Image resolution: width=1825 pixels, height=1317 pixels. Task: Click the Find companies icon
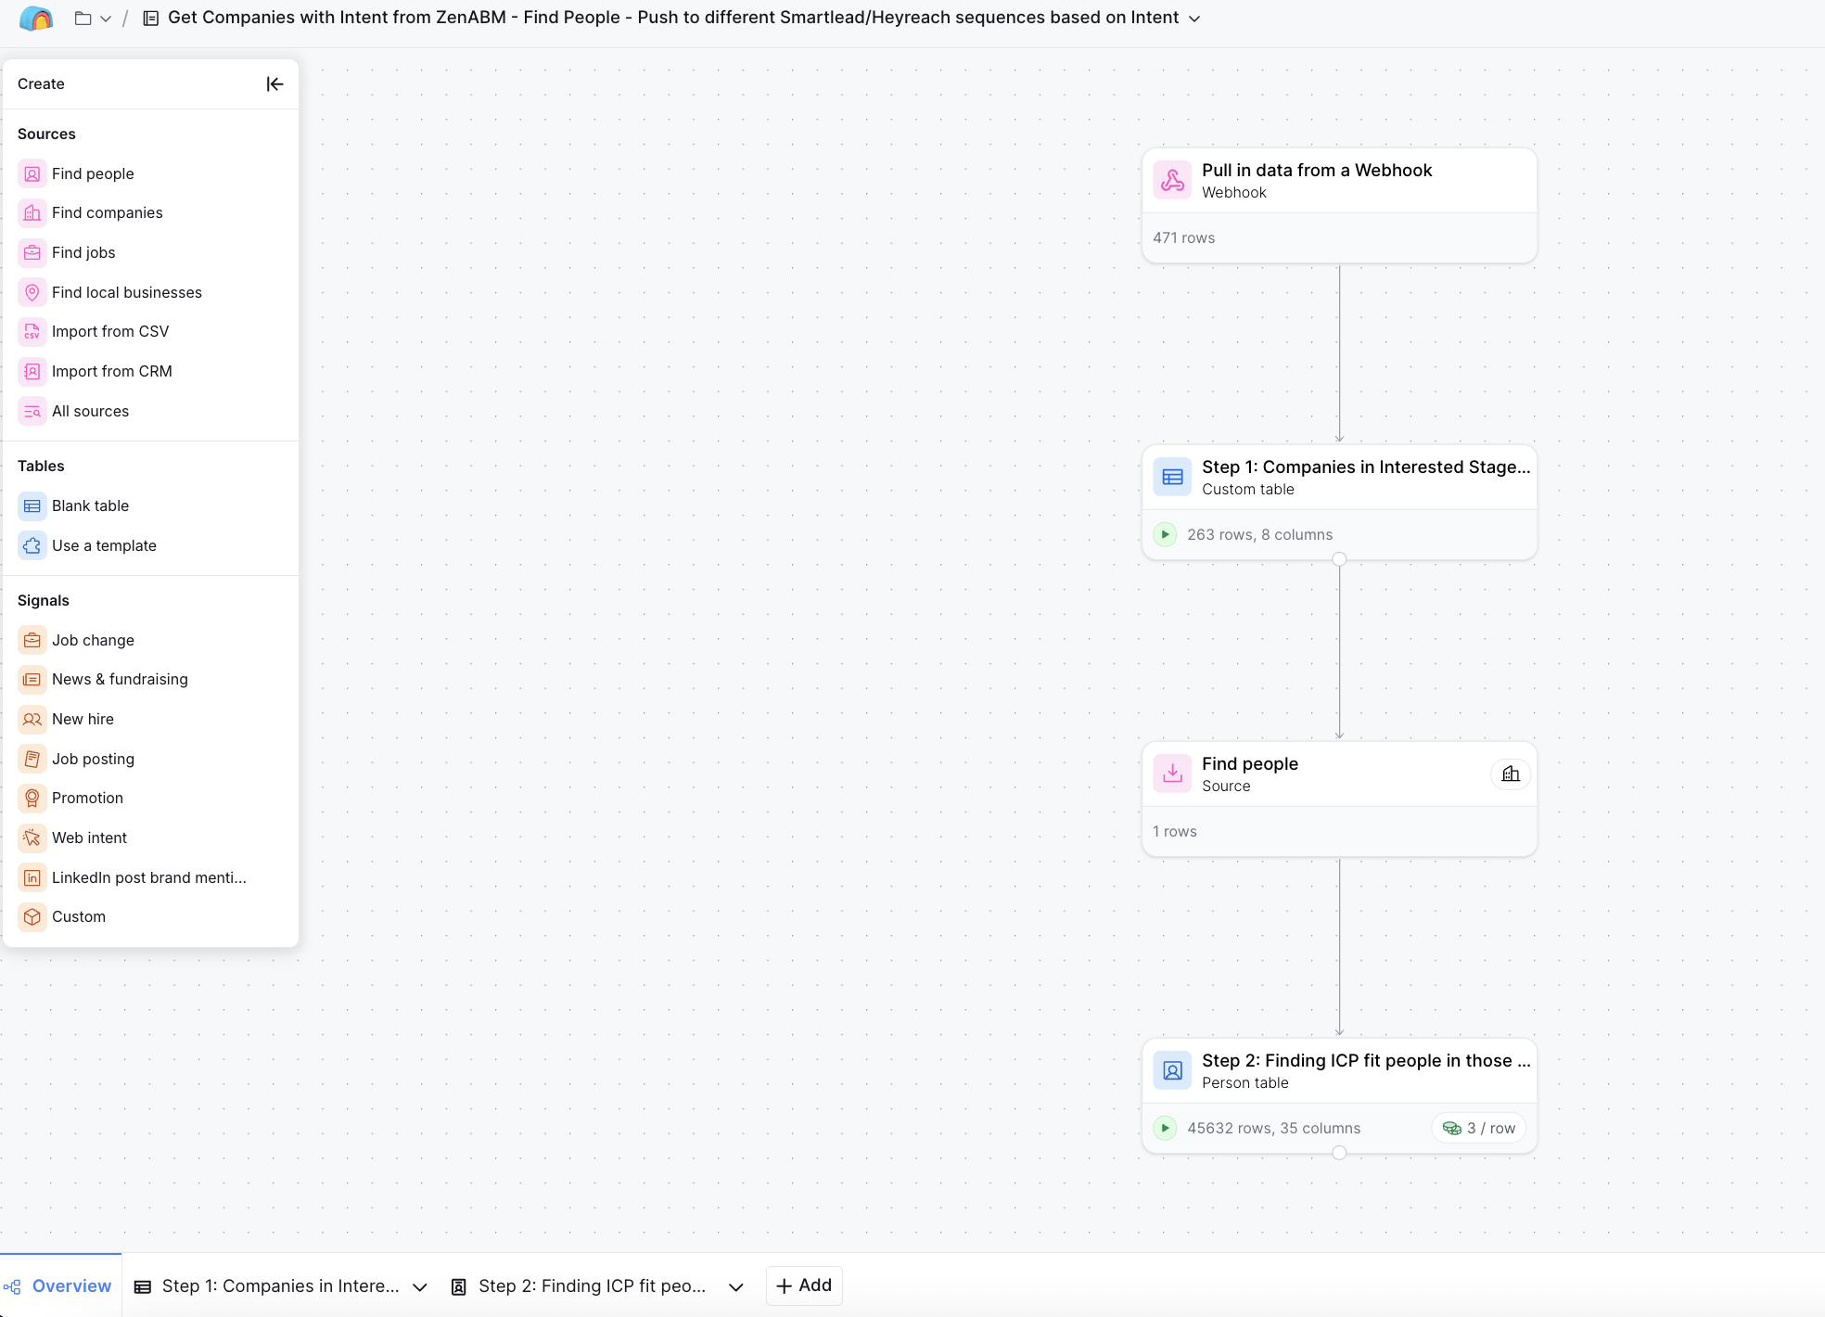[x=32, y=213]
